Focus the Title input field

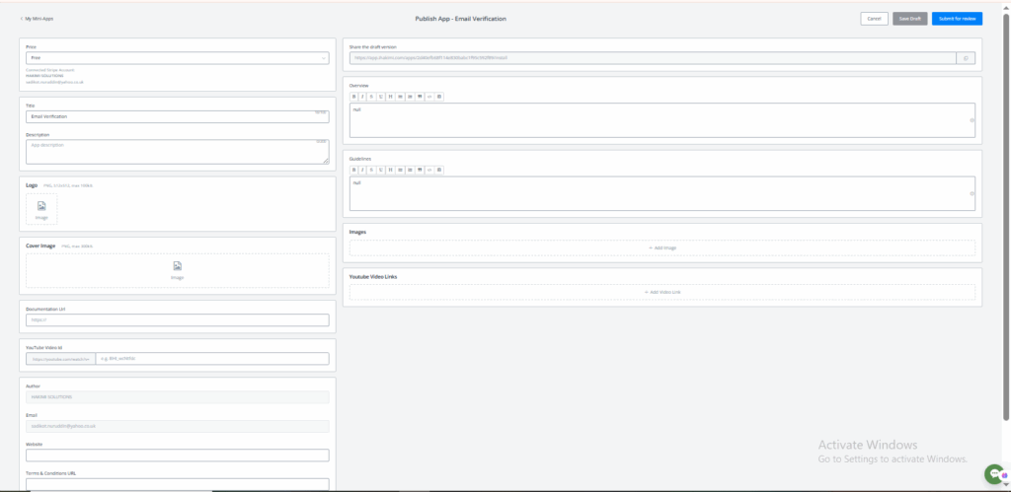[x=177, y=116]
